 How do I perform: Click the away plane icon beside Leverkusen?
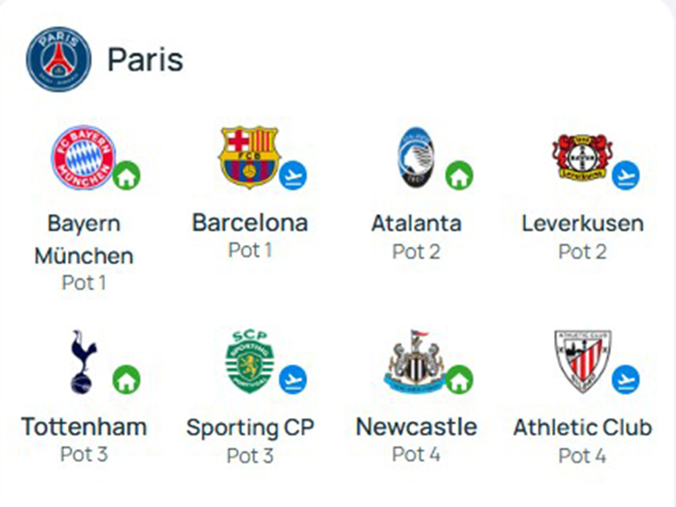pyautogui.click(x=626, y=176)
